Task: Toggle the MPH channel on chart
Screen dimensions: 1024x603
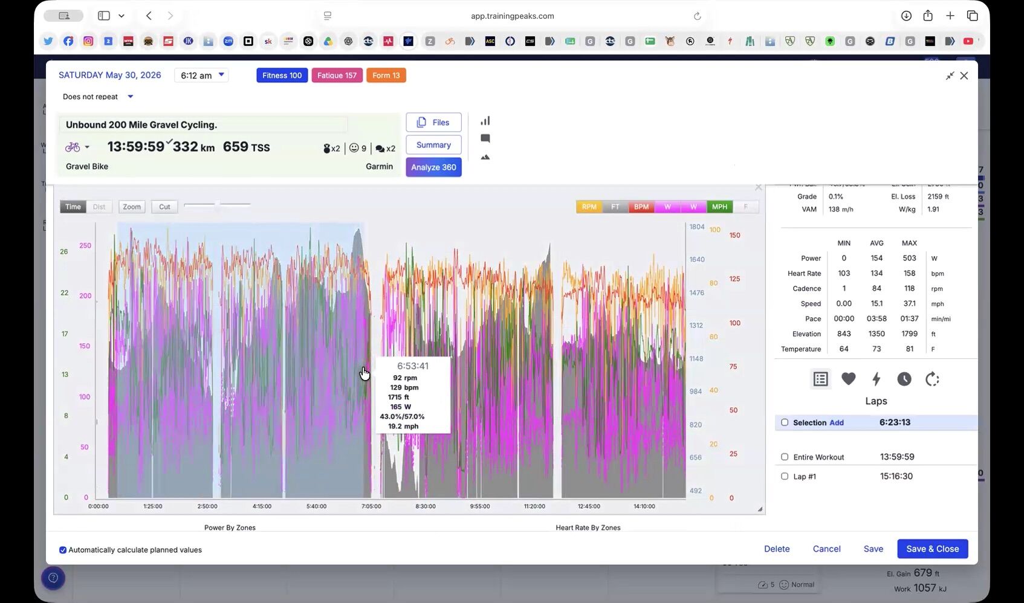Action: tap(719, 207)
